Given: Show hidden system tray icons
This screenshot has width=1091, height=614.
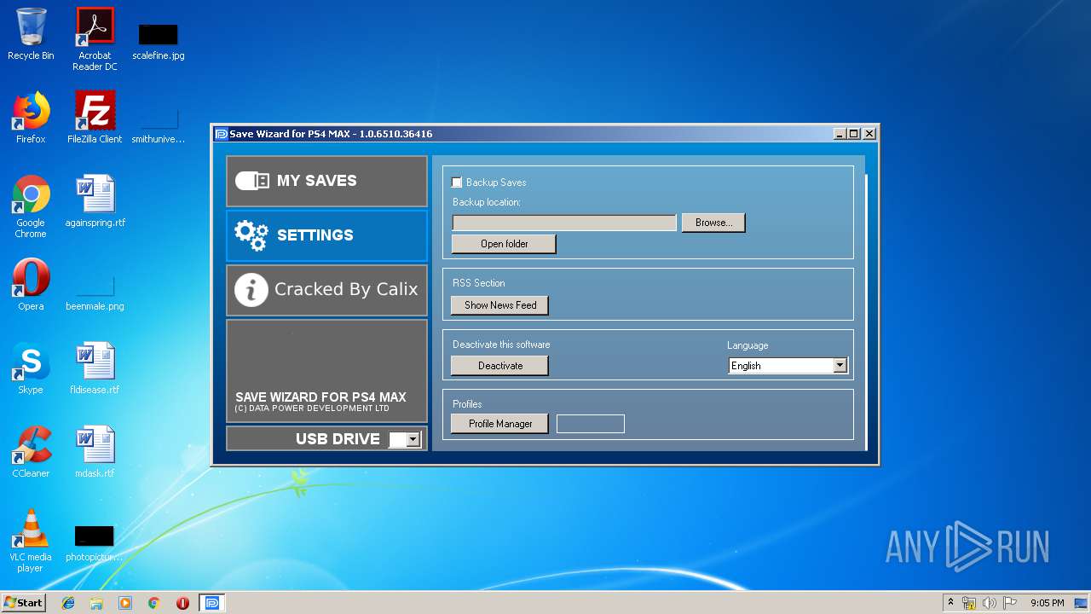Looking at the screenshot, I should tap(950, 603).
